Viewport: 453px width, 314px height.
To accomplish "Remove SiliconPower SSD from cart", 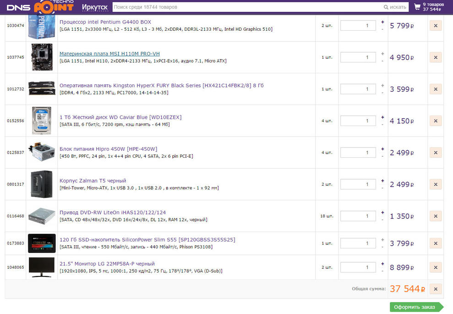I will (x=436, y=243).
